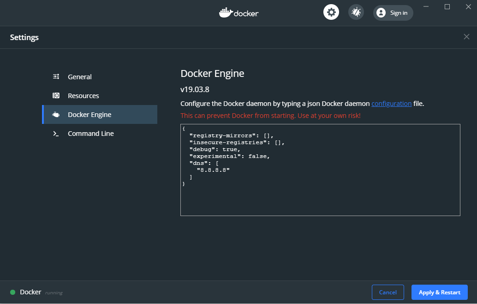Go to the Command Line settings tab
The width and height of the screenshot is (477, 304).
point(90,134)
